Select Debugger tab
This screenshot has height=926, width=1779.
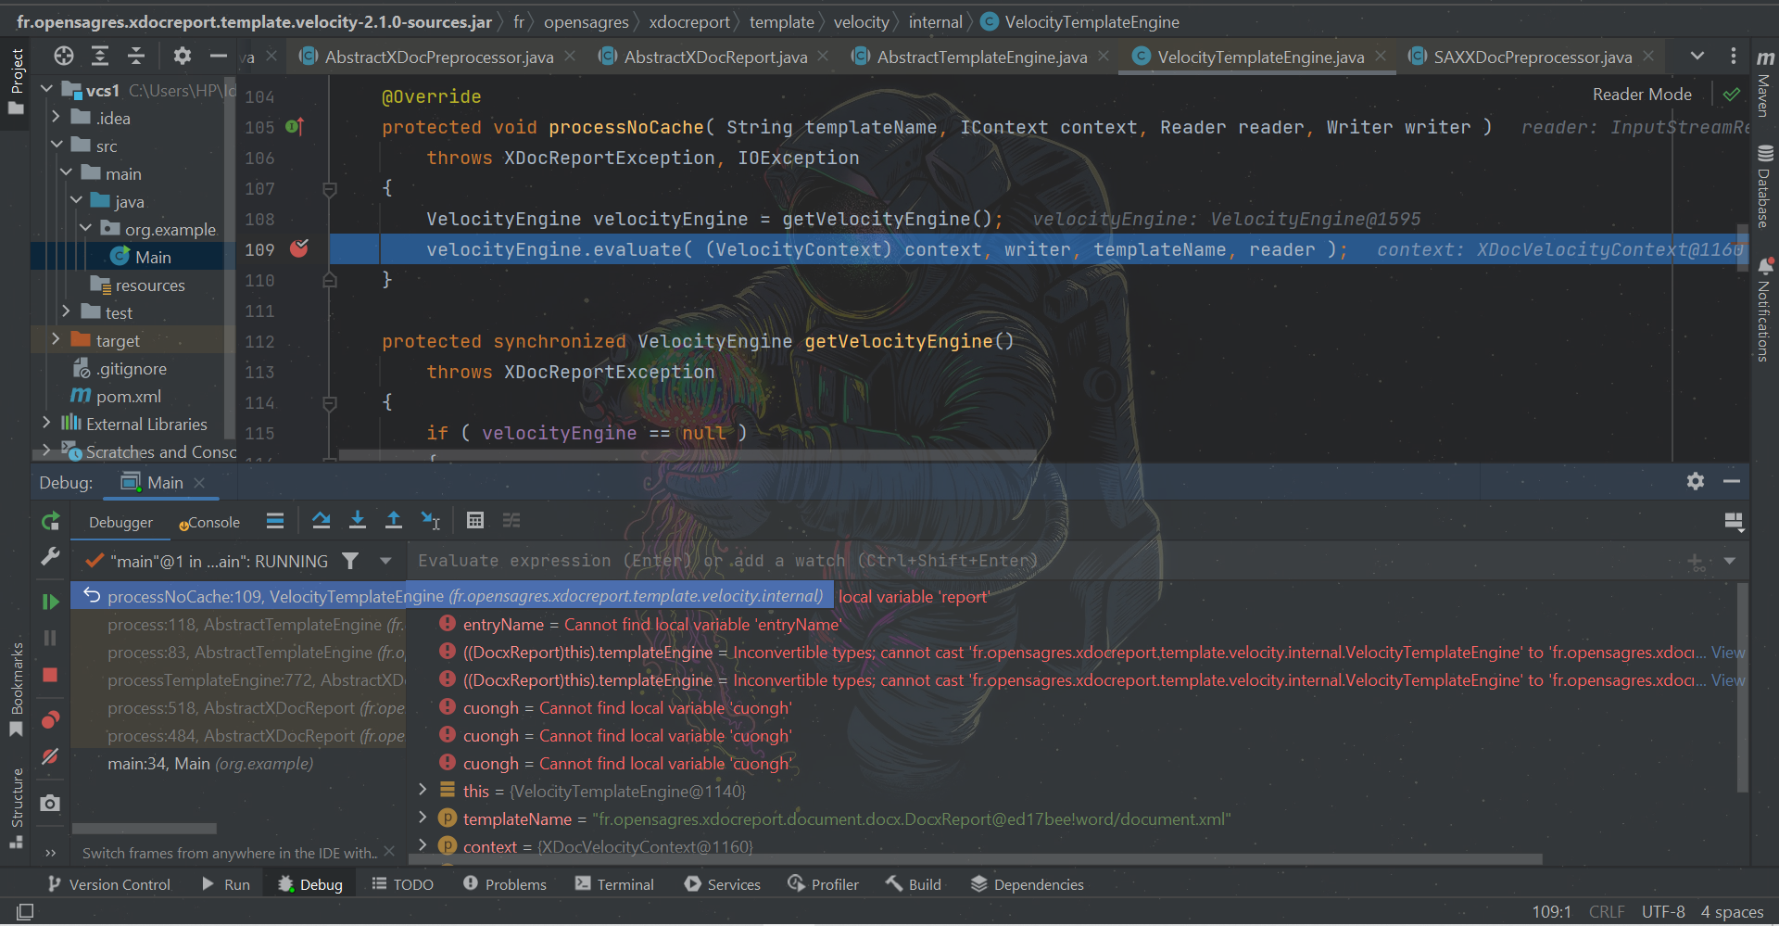pos(121,523)
